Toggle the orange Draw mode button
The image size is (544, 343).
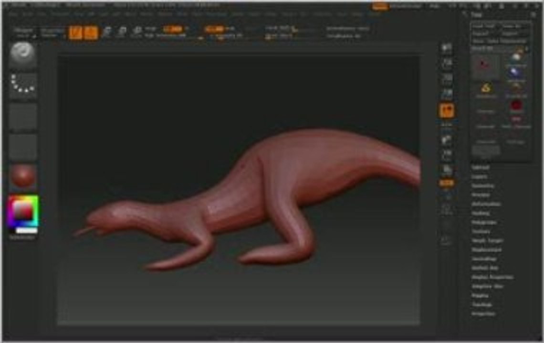(x=91, y=32)
